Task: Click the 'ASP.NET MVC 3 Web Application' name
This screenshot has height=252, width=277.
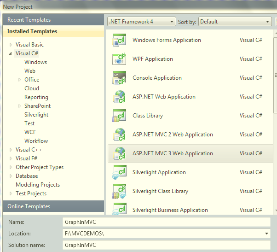Action: pyautogui.click(x=173, y=153)
